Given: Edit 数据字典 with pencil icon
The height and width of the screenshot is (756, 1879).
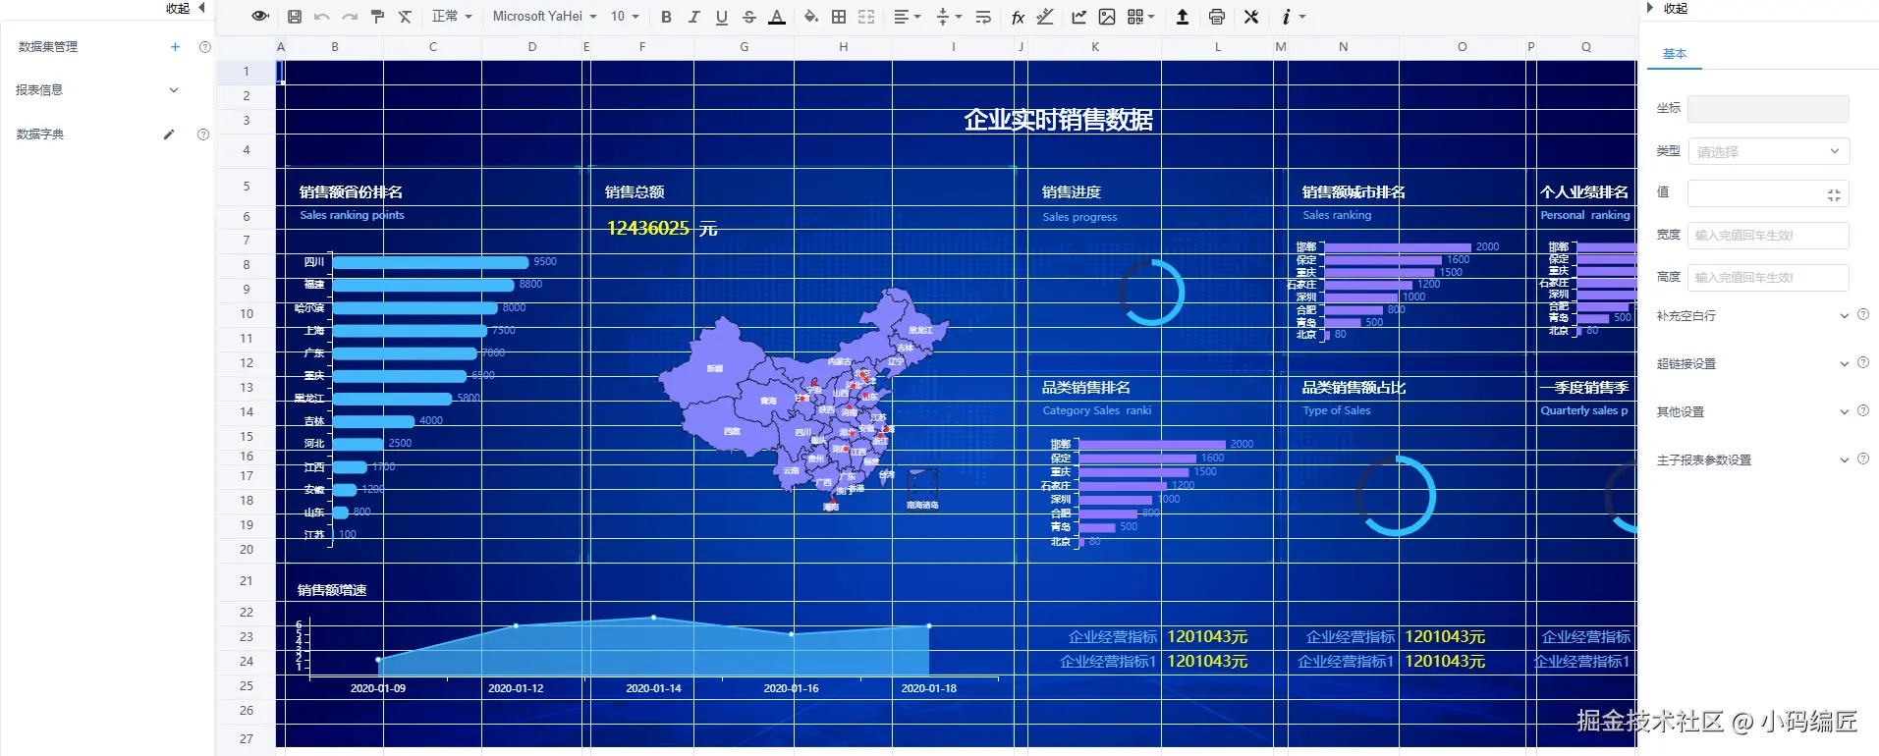Looking at the screenshot, I should pos(169,135).
